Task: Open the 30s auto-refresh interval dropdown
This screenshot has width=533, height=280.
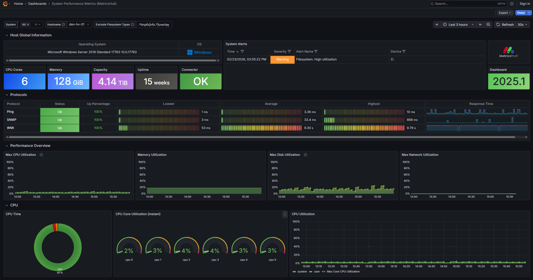Action: click(x=522, y=24)
